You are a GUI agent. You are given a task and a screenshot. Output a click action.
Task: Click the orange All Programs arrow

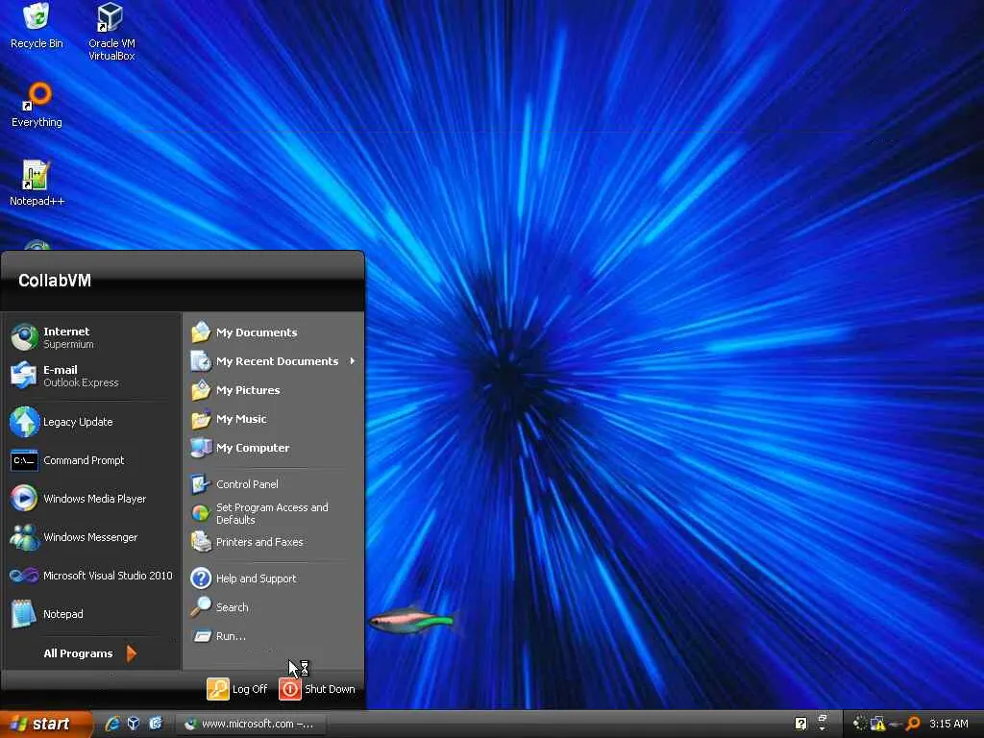pyautogui.click(x=131, y=653)
